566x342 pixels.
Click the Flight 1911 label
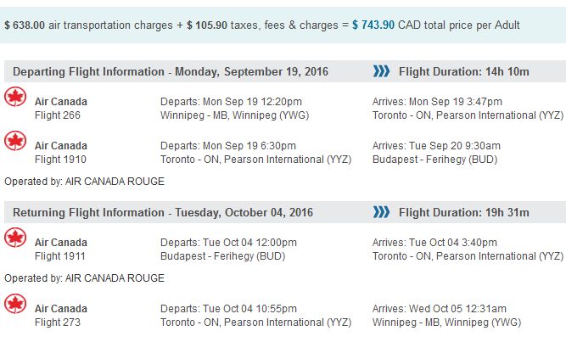60,256
